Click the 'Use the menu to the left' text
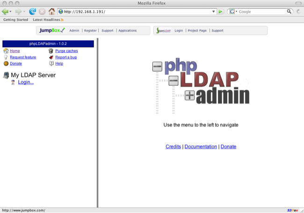Image resolution: width=304 pixels, height=213 pixels. pyautogui.click(x=201, y=125)
